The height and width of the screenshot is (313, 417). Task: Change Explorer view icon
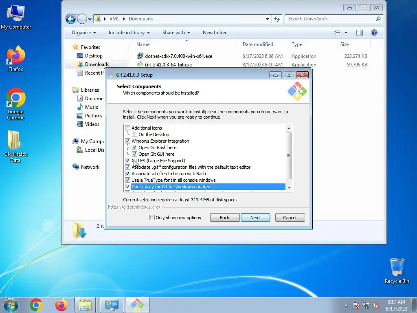coord(337,33)
